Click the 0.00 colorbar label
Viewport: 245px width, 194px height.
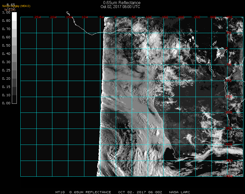point(6,103)
